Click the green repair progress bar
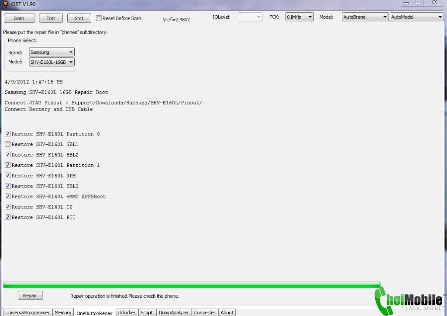Image resolution: width=447 pixels, height=316 pixels. (192, 285)
